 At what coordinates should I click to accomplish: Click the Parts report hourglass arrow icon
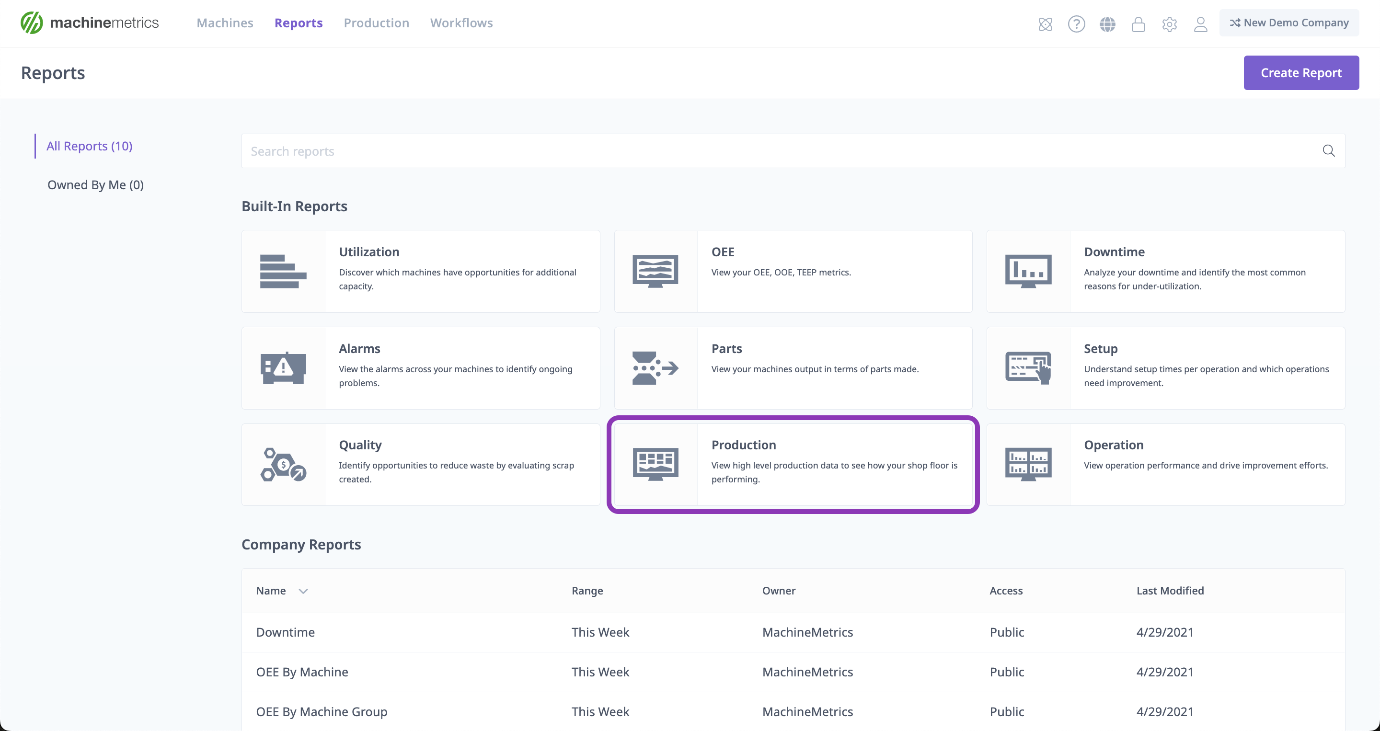655,368
